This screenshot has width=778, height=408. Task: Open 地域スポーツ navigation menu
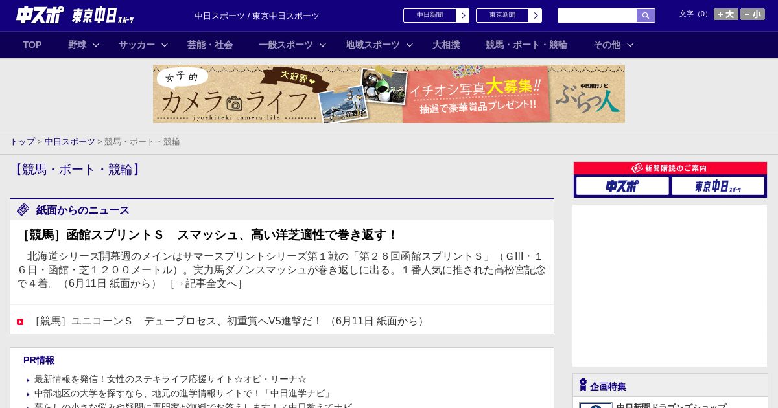click(x=373, y=45)
